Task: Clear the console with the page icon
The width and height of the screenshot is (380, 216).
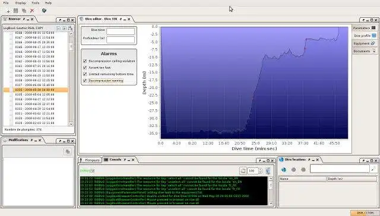Action: coord(243,171)
